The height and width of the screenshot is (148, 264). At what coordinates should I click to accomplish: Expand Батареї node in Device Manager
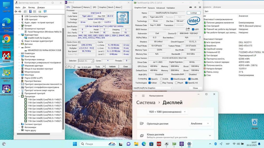pos(19,26)
